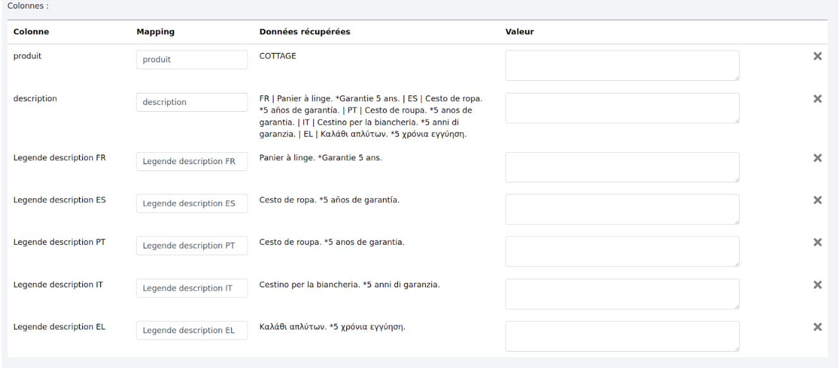This screenshot has height=368, width=839.
Task: Focus the Valeur textarea for description
Action: 622,108
